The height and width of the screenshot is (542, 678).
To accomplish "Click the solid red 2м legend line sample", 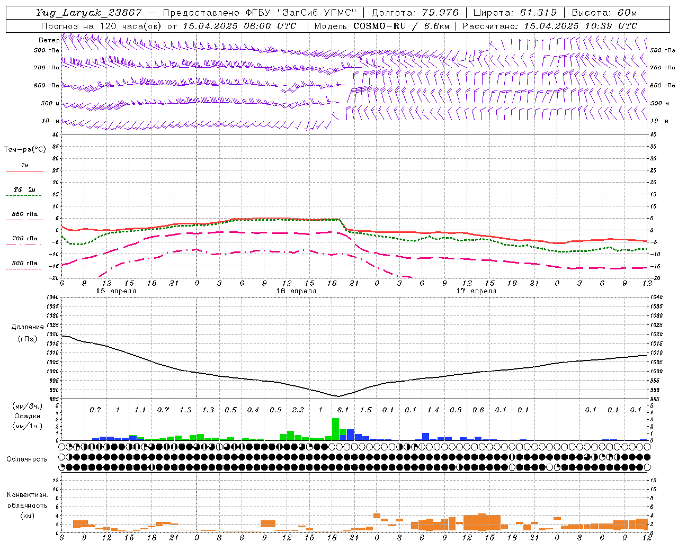I will (x=24, y=171).
